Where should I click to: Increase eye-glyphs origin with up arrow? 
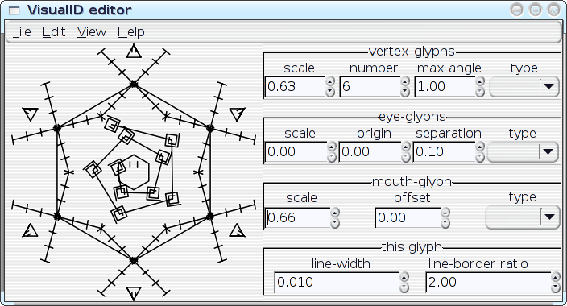[406, 147]
